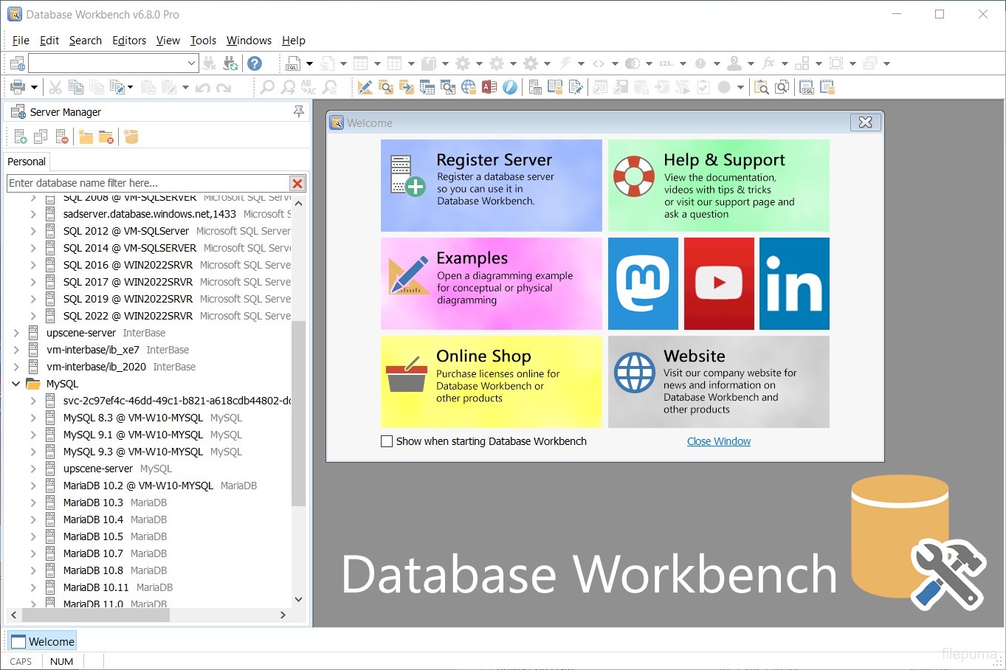
Task: Click the Close Window link
Action: tap(718, 441)
